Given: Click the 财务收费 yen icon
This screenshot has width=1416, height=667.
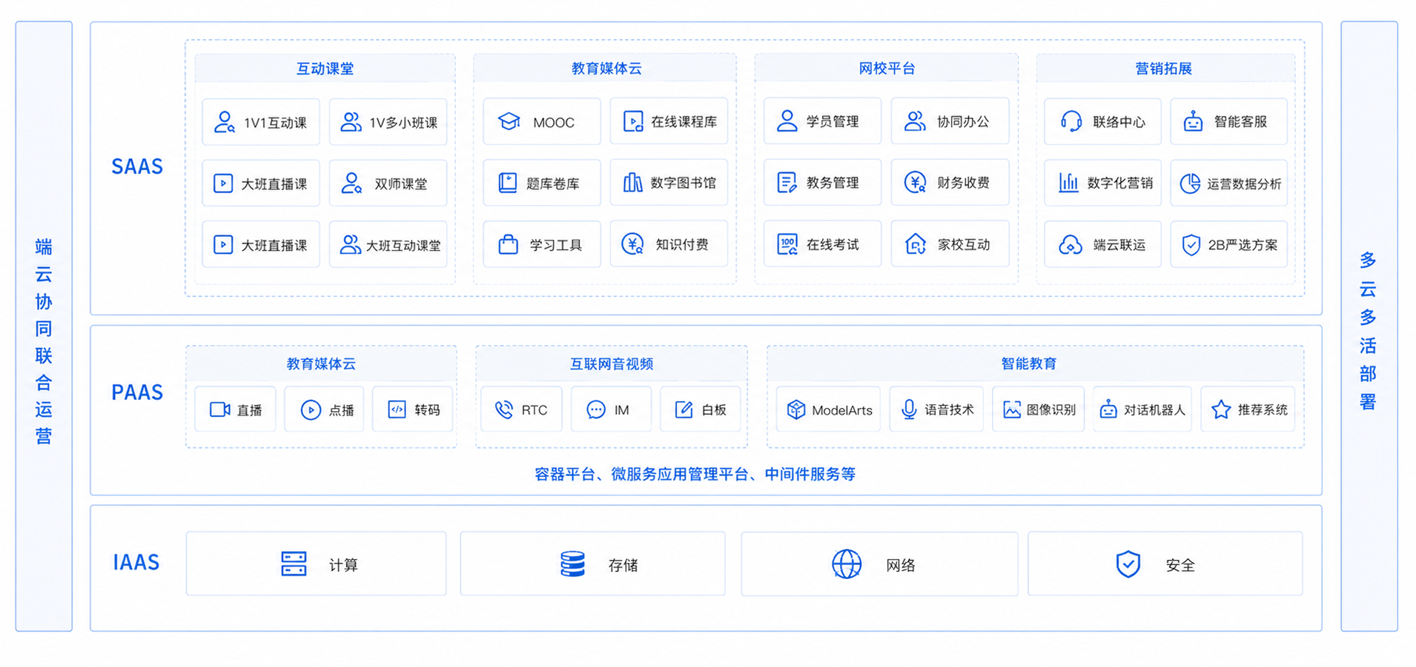Looking at the screenshot, I should (x=915, y=182).
